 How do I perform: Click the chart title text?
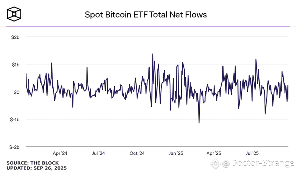[146, 15]
